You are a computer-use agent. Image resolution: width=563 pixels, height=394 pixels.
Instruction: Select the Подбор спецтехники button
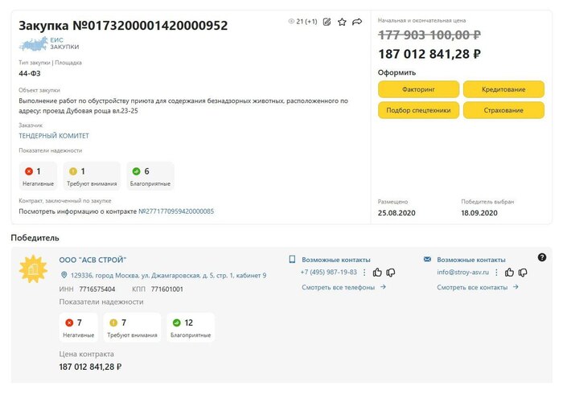point(418,110)
